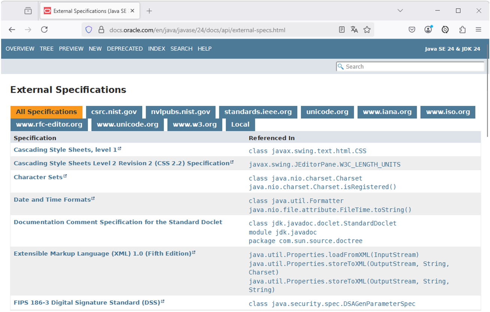Bookmark this page with the star icon
The width and height of the screenshot is (490, 312).
click(367, 30)
